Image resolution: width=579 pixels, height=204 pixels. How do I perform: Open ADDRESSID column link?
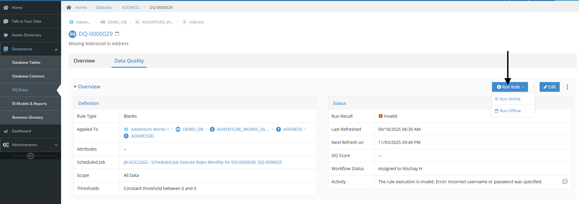(x=142, y=136)
